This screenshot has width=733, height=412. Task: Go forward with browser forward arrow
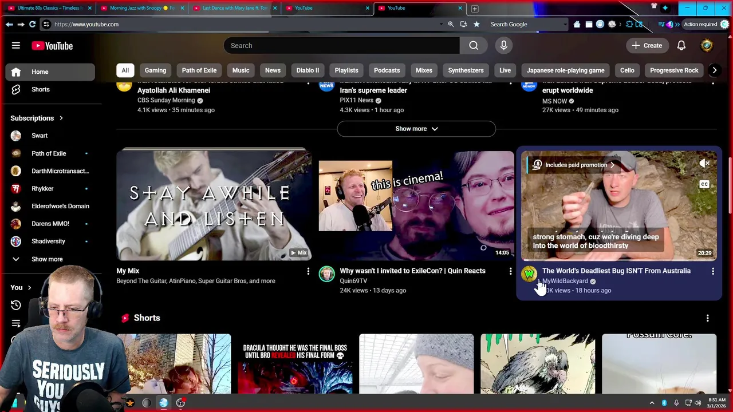point(21,24)
